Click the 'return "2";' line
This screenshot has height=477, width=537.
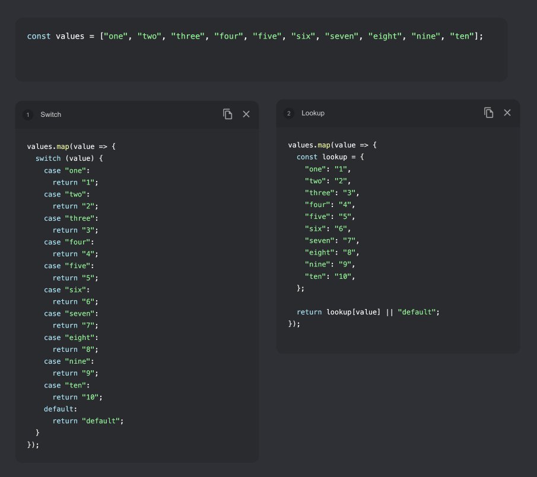tap(75, 206)
